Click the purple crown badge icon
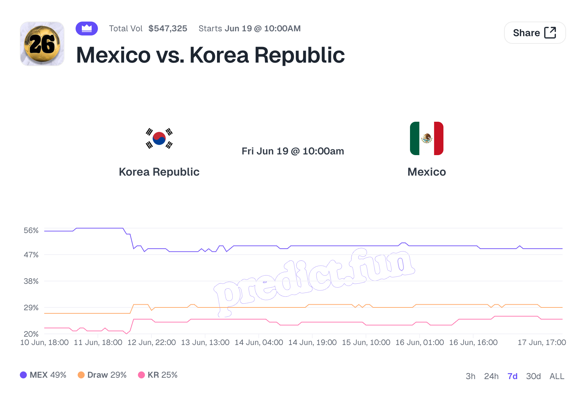Image resolution: width=588 pixels, height=393 pixels. click(87, 29)
